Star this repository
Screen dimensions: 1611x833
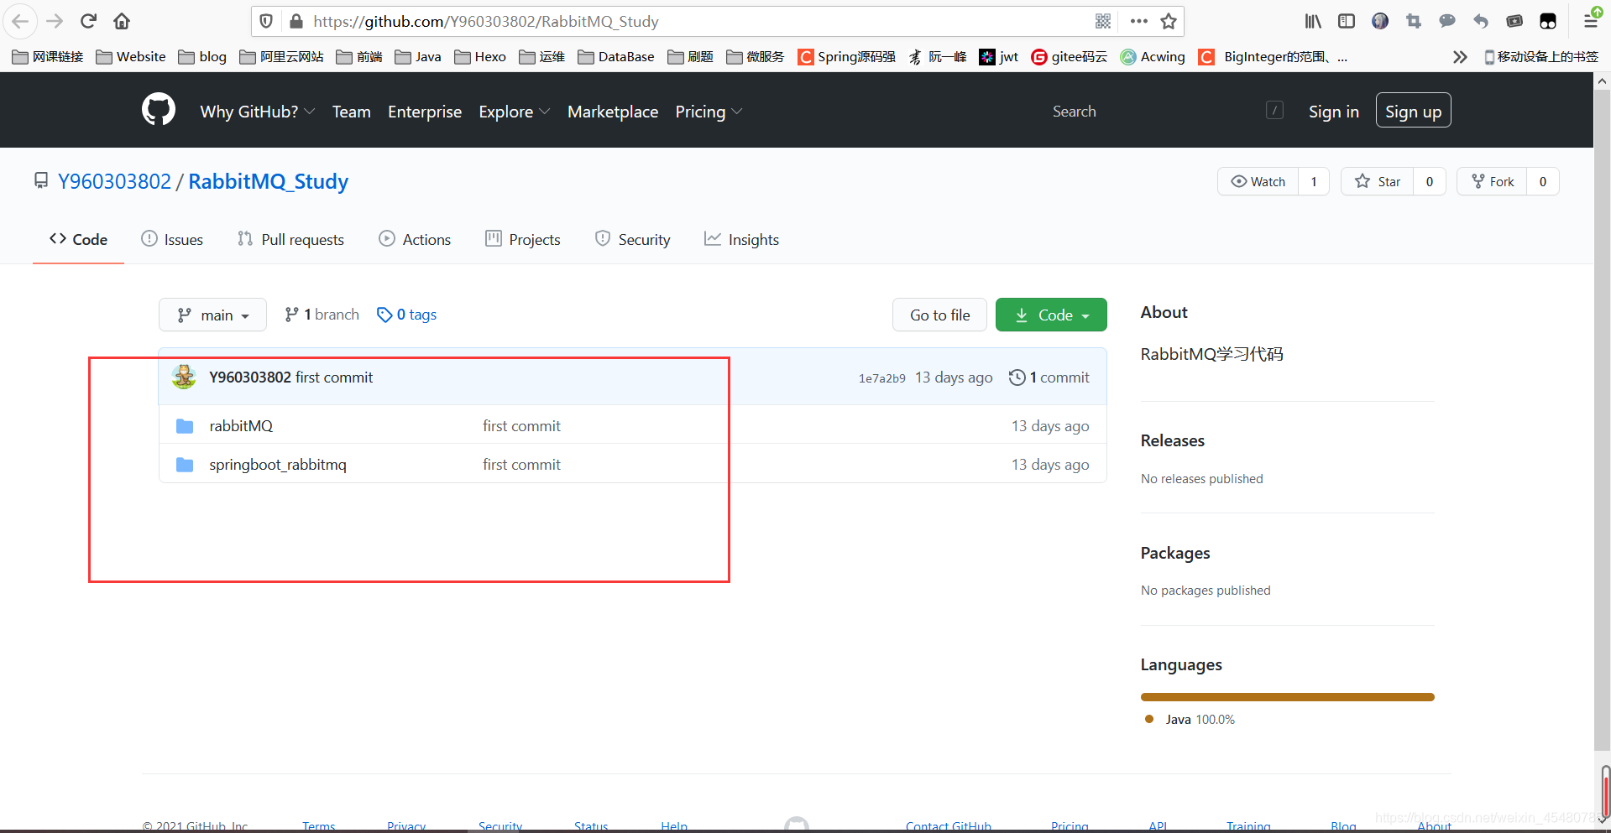pyautogui.click(x=1377, y=181)
